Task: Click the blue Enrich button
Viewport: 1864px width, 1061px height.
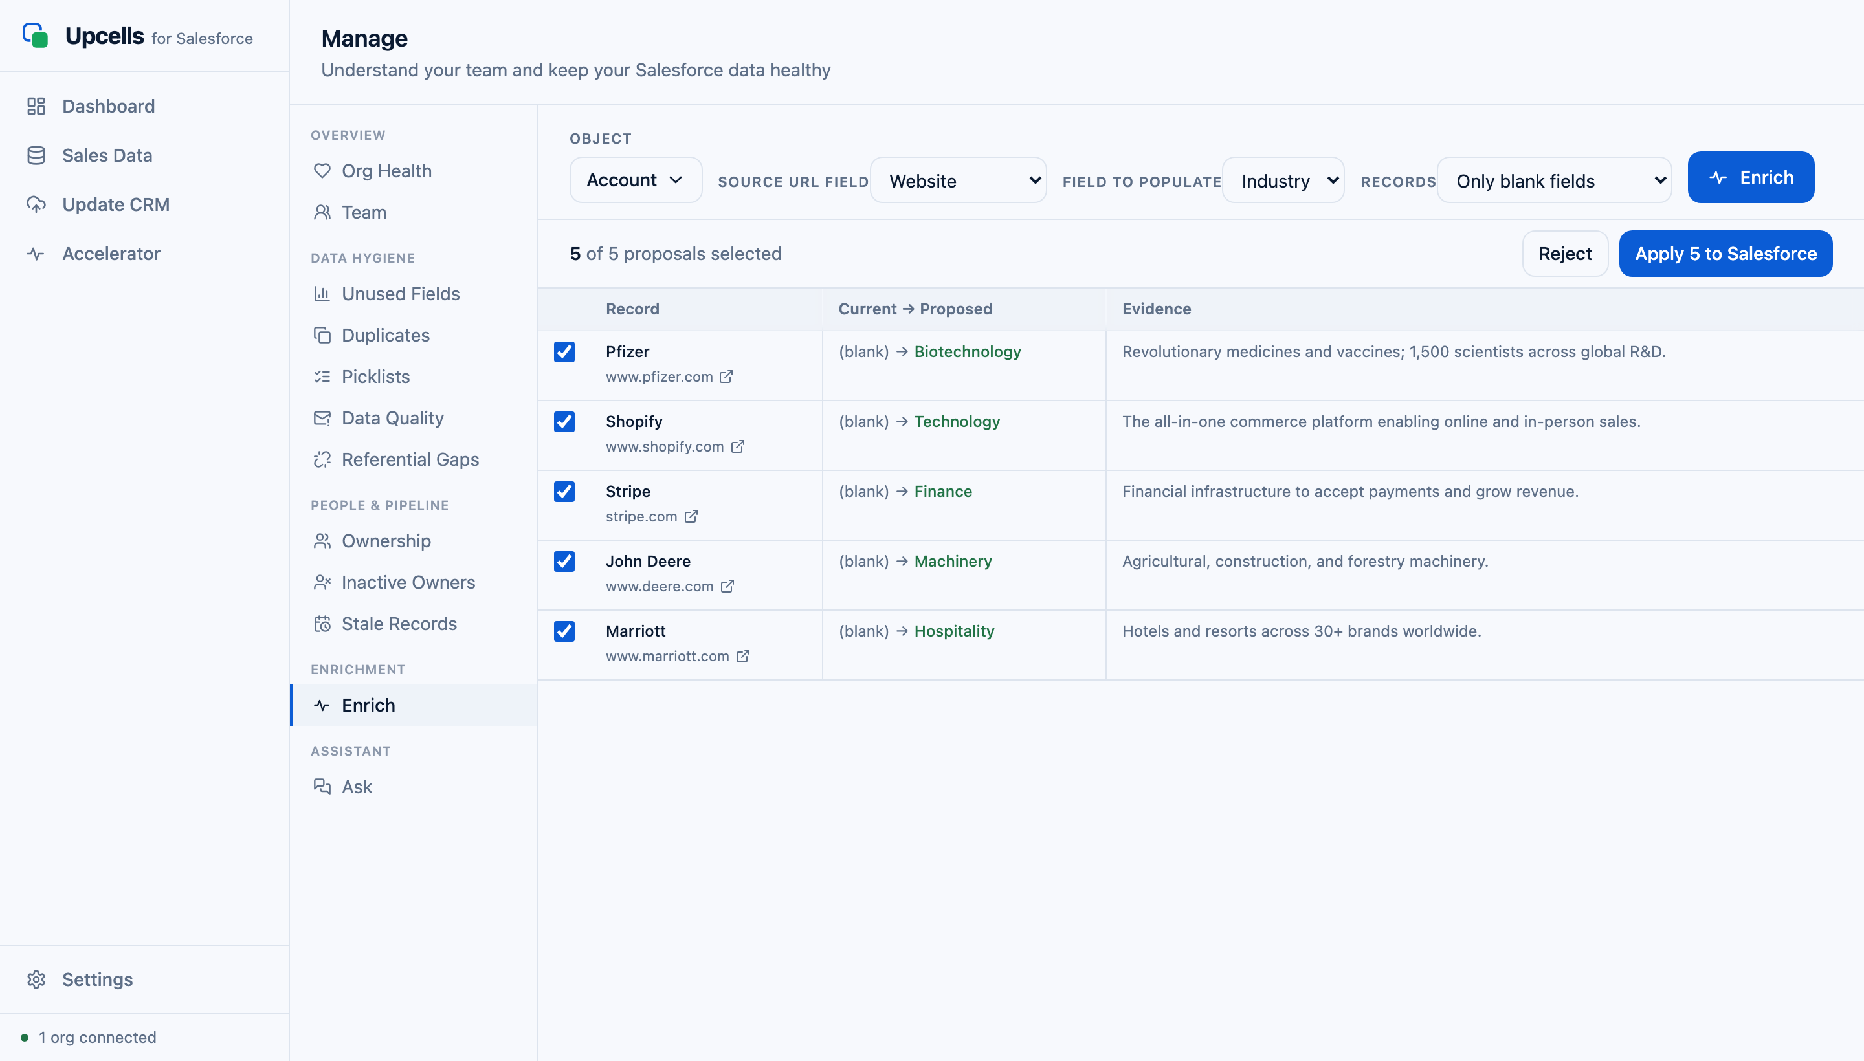Action: (x=1751, y=177)
